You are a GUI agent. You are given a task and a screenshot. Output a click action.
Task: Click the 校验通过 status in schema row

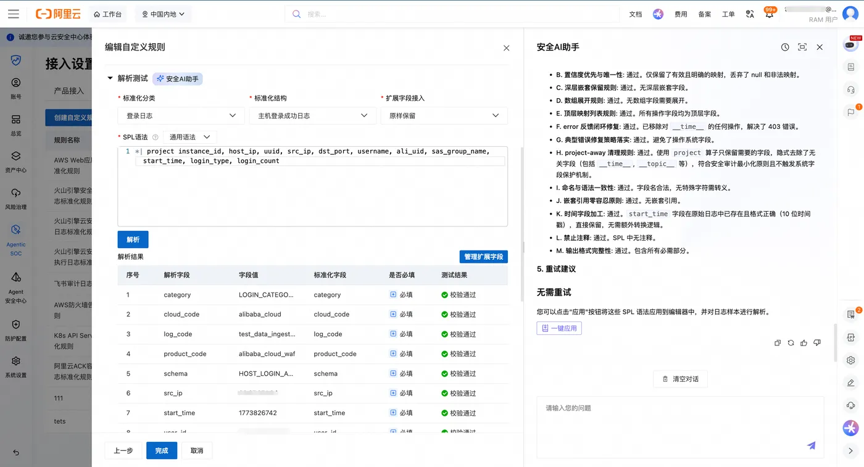click(x=459, y=374)
